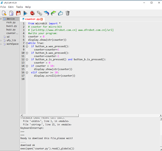The image size is (162, 151).
Task: Collapse the device tree node
Action: click(x=1, y=19)
